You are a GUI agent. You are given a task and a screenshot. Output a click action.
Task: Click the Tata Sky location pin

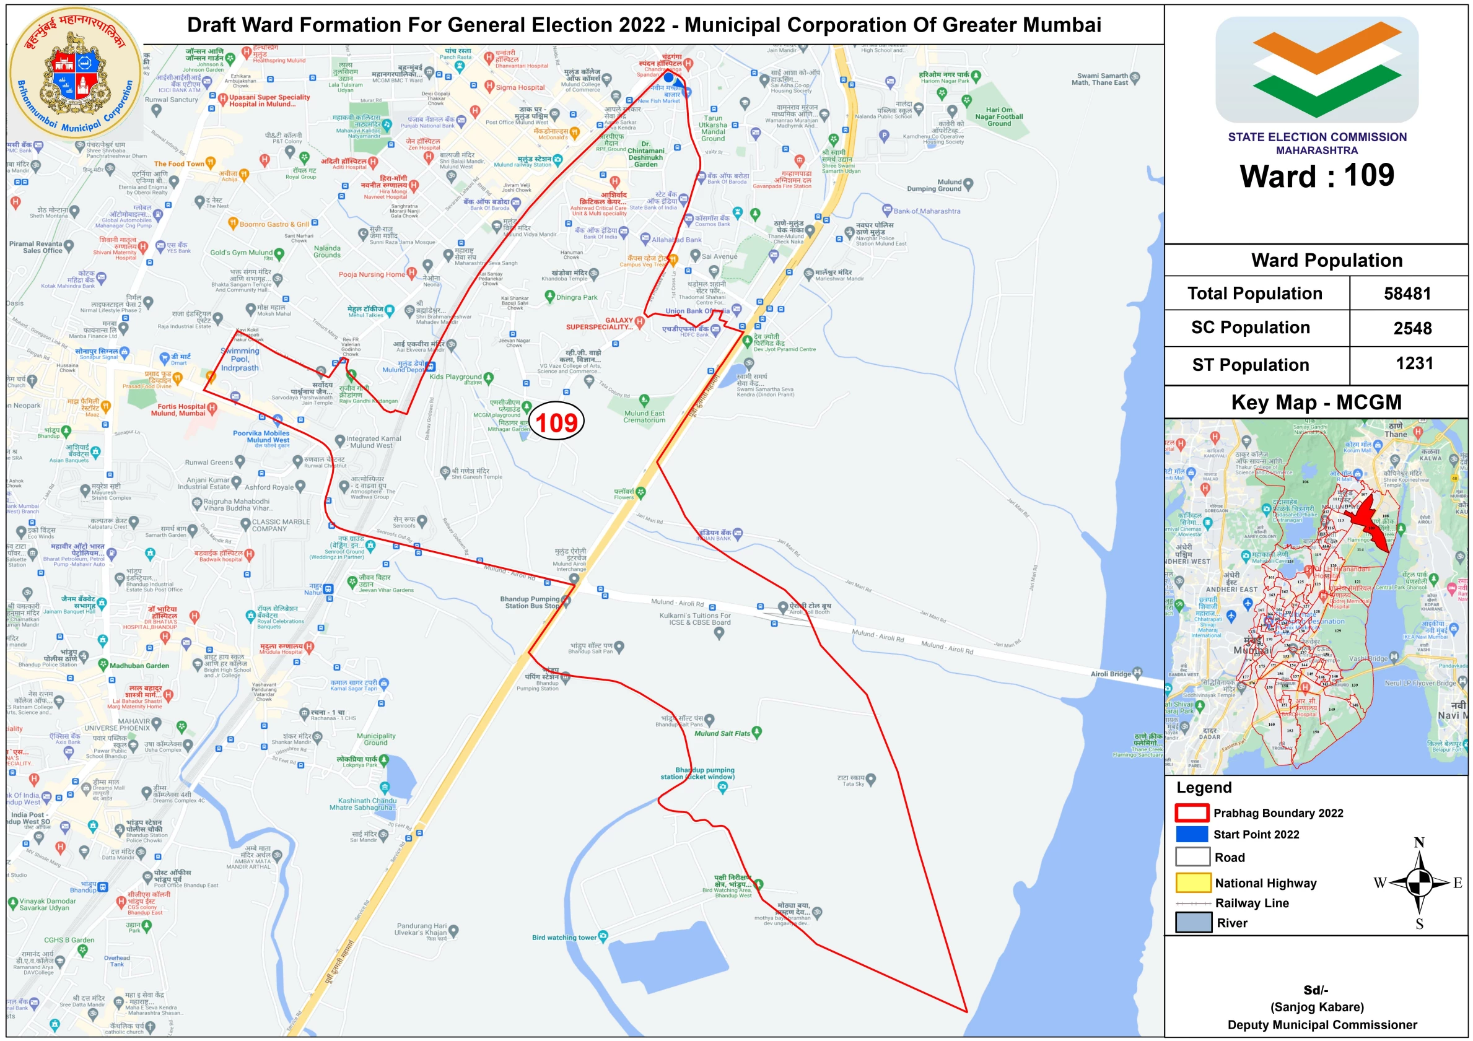coord(871,779)
